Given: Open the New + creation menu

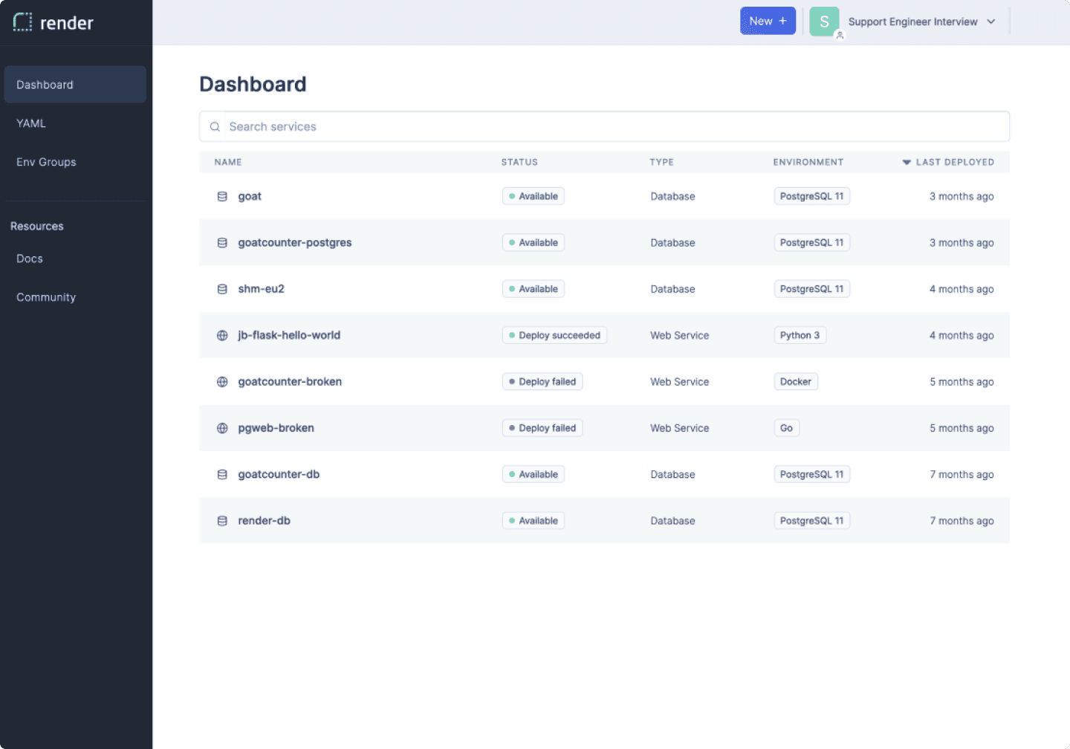Looking at the screenshot, I should pos(768,21).
